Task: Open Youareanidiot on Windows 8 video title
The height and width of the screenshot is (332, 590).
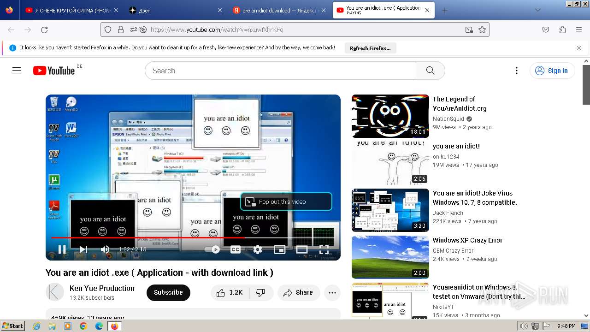Action: coord(478,292)
